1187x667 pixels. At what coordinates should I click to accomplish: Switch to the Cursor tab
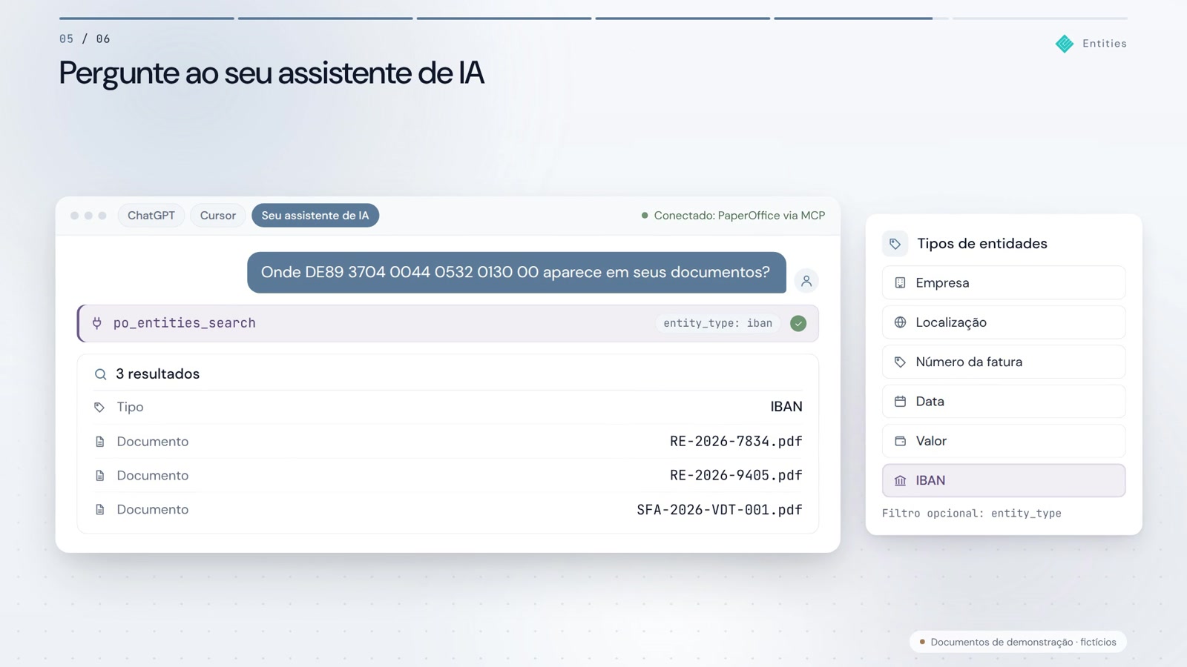pos(218,216)
